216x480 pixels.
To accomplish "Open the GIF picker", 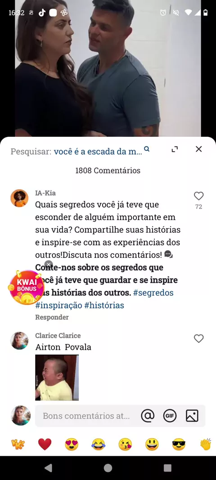I will pos(170,416).
